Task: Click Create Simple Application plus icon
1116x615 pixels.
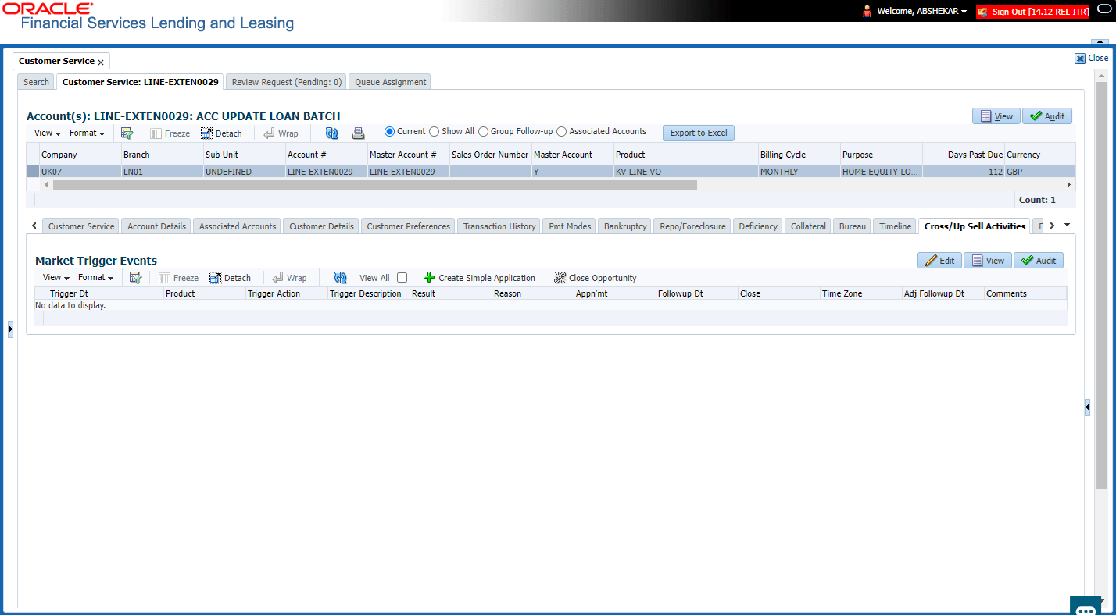Action: 429,278
